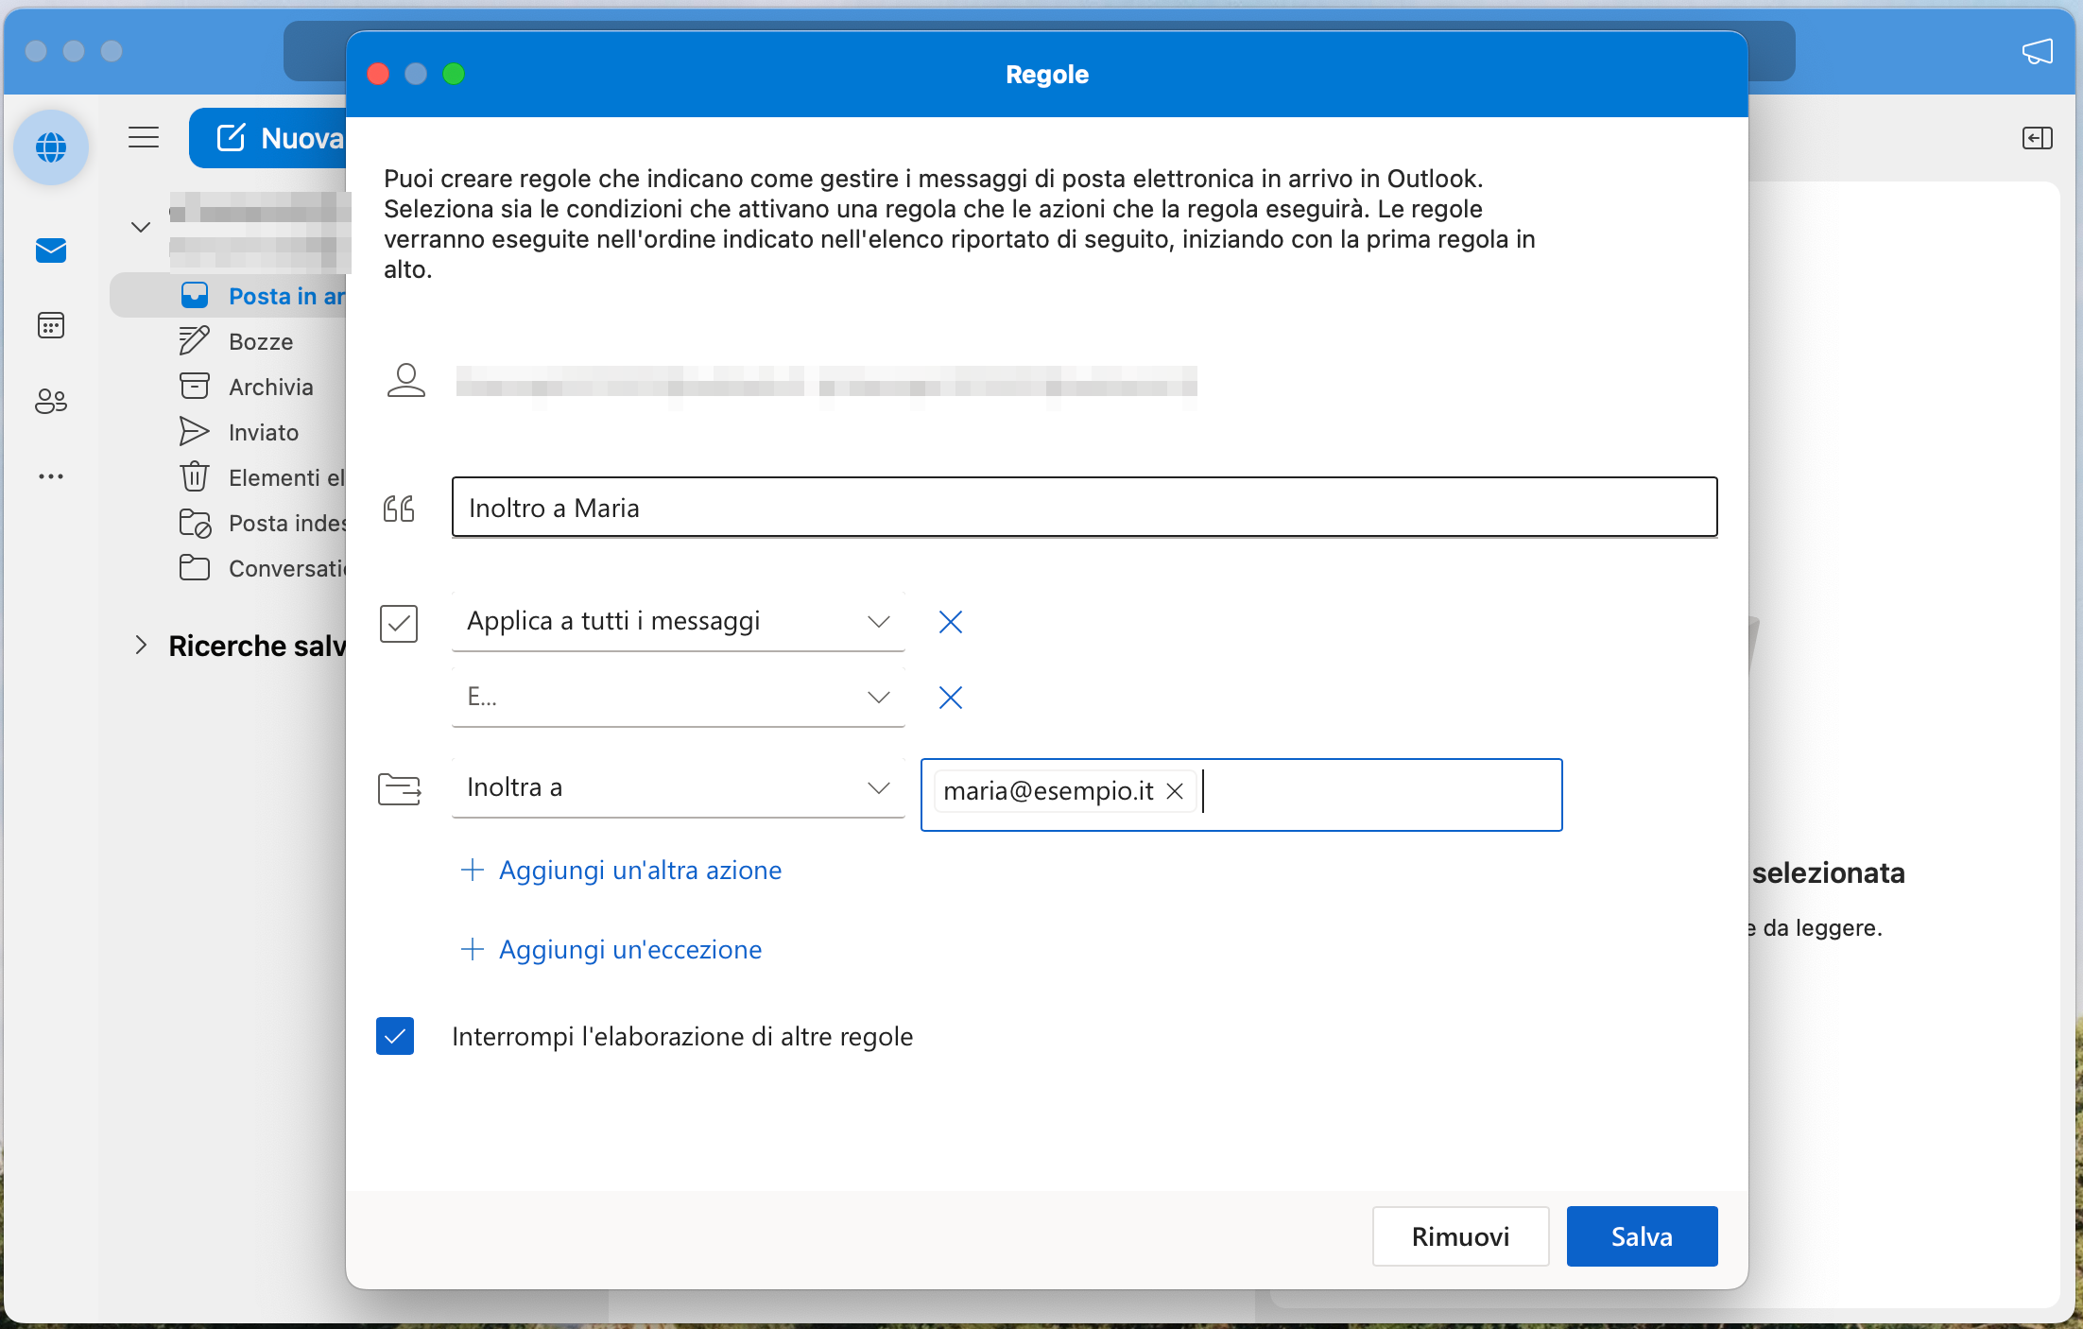Image resolution: width=2083 pixels, height=1329 pixels.
Task: Open the more apps ellipsis menu
Action: (x=51, y=476)
